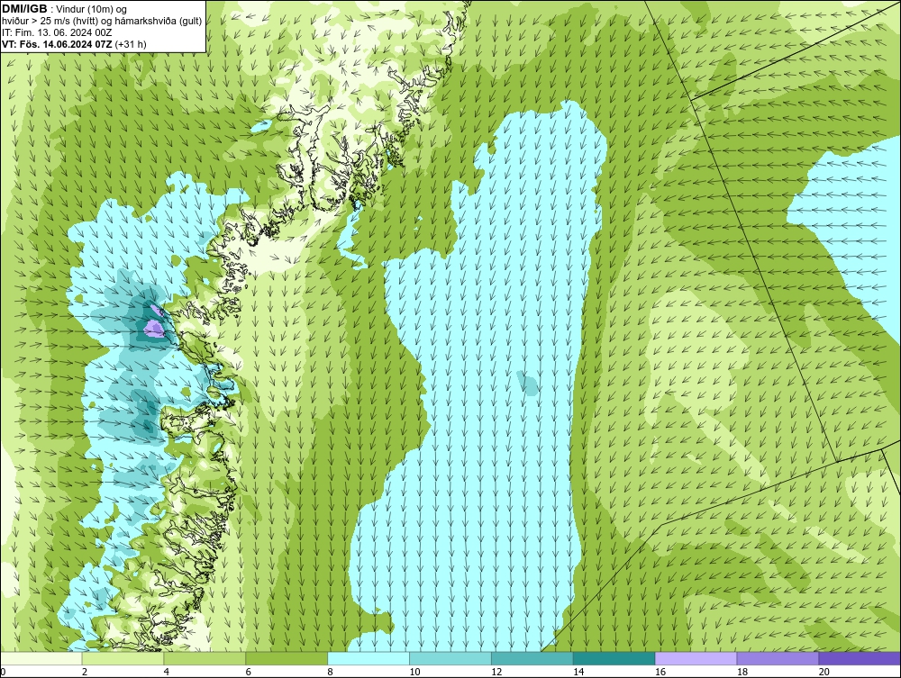Click the 12–14 m/s teal swatch

pyautogui.click(x=532, y=658)
